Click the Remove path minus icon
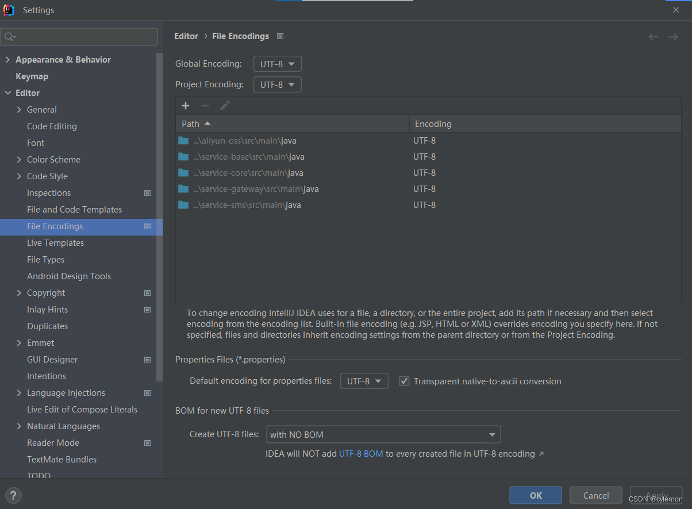 click(205, 106)
